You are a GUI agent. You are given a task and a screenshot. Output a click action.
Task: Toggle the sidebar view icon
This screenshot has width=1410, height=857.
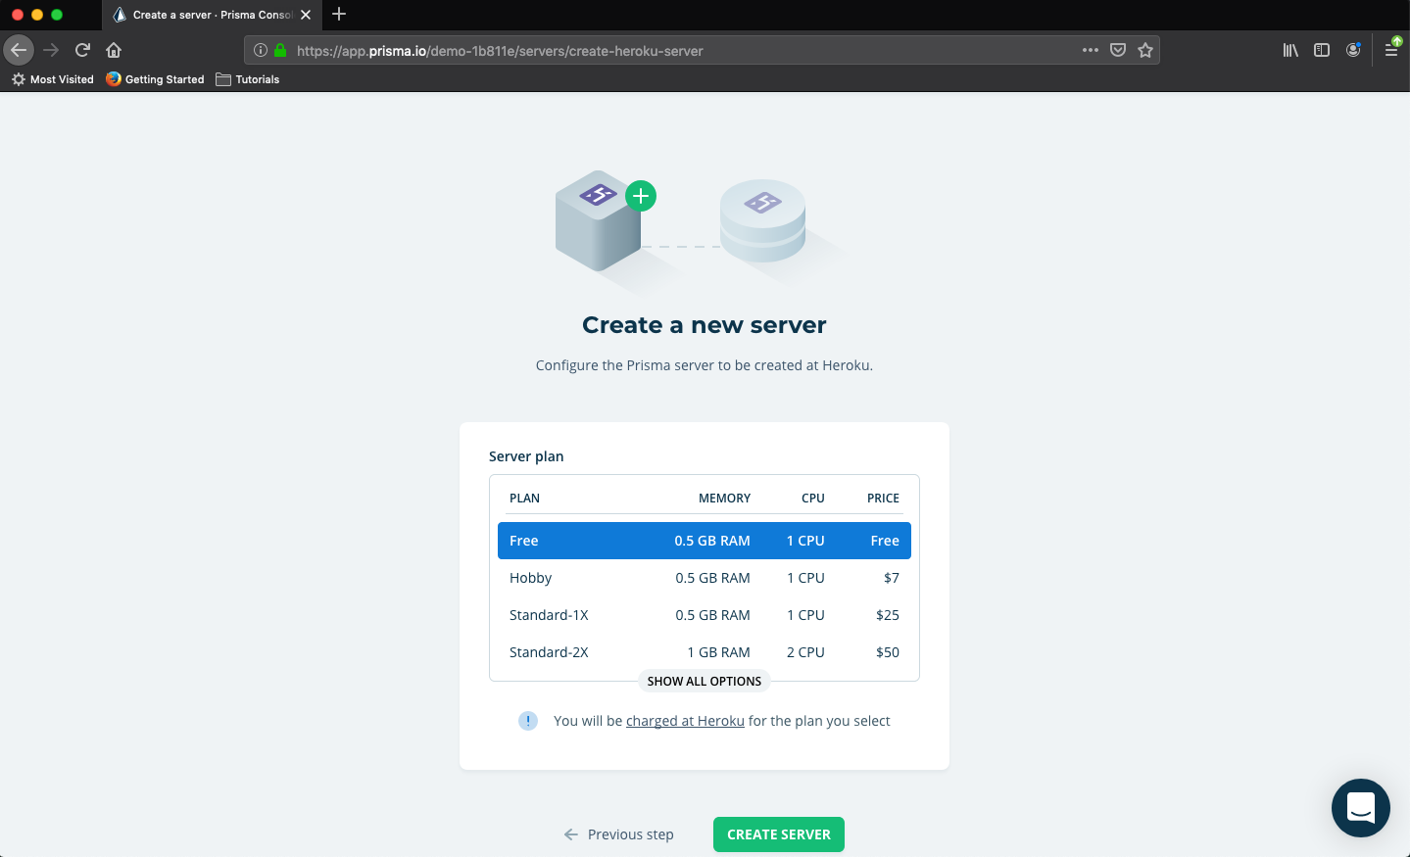pos(1322,50)
